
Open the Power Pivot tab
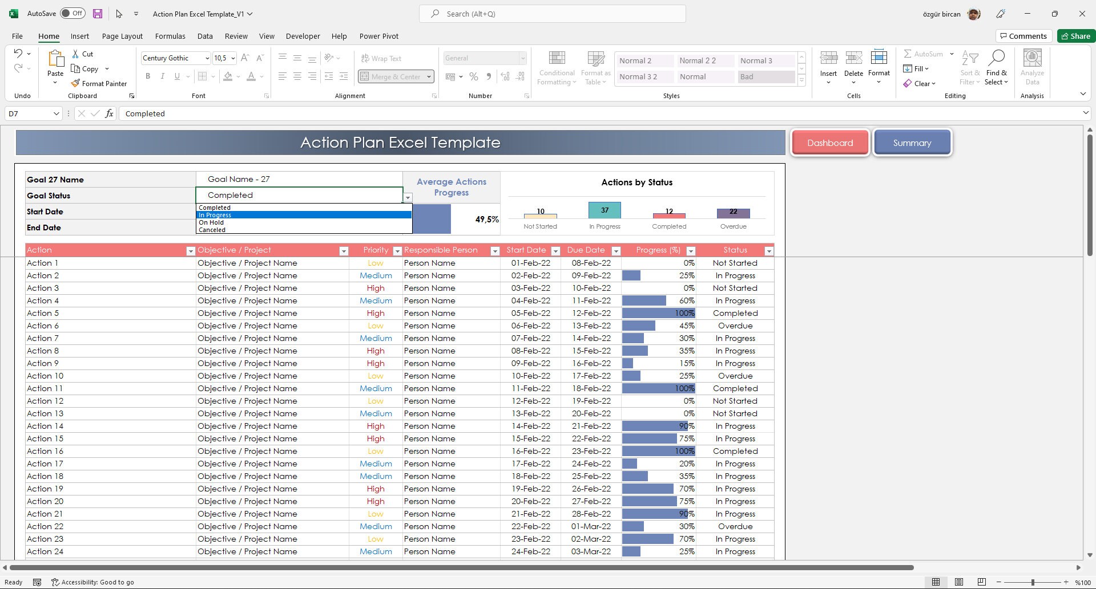click(378, 36)
